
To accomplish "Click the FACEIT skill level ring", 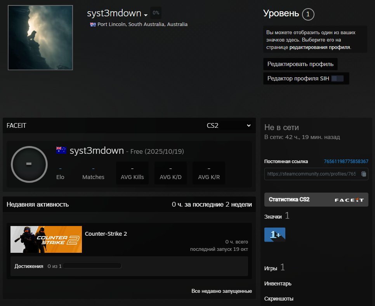I will 29,164.
